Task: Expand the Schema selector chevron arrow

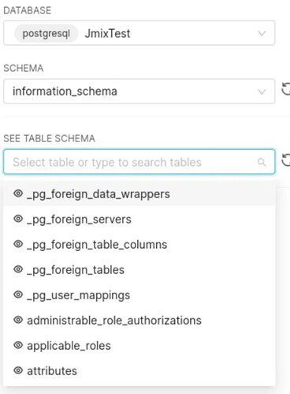Action: [x=262, y=92]
